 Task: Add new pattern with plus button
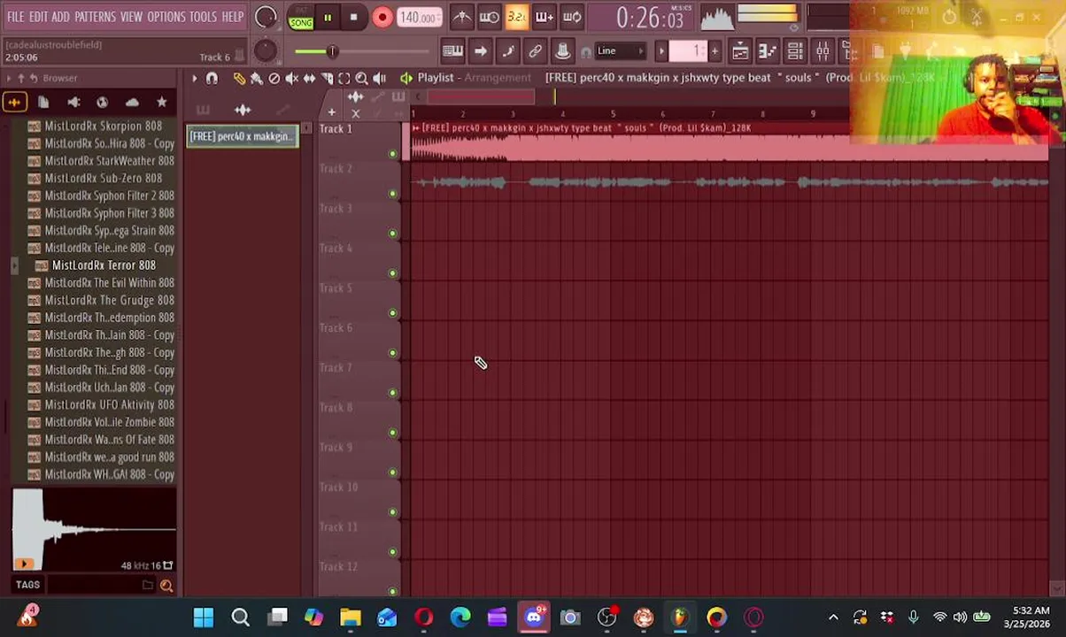point(715,51)
